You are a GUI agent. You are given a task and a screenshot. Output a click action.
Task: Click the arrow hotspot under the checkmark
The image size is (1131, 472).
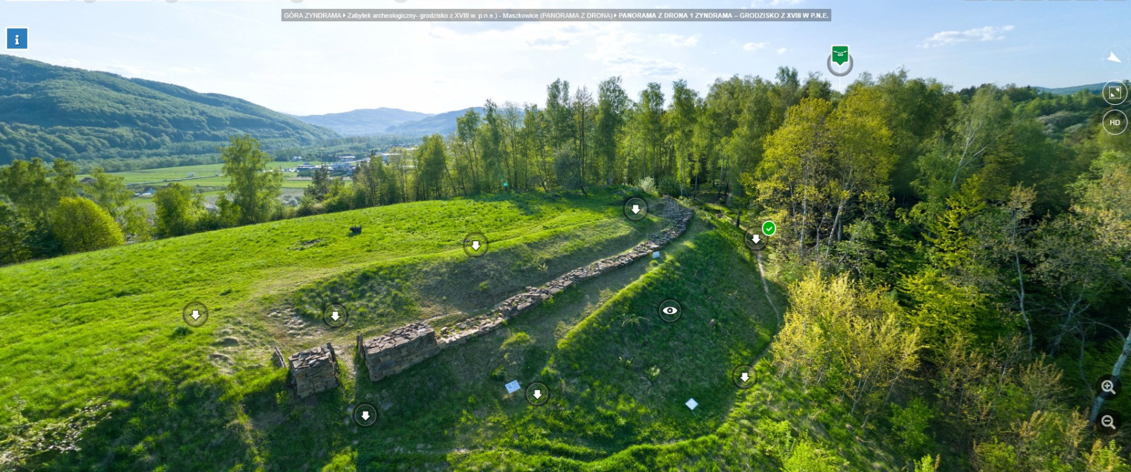click(755, 239)
